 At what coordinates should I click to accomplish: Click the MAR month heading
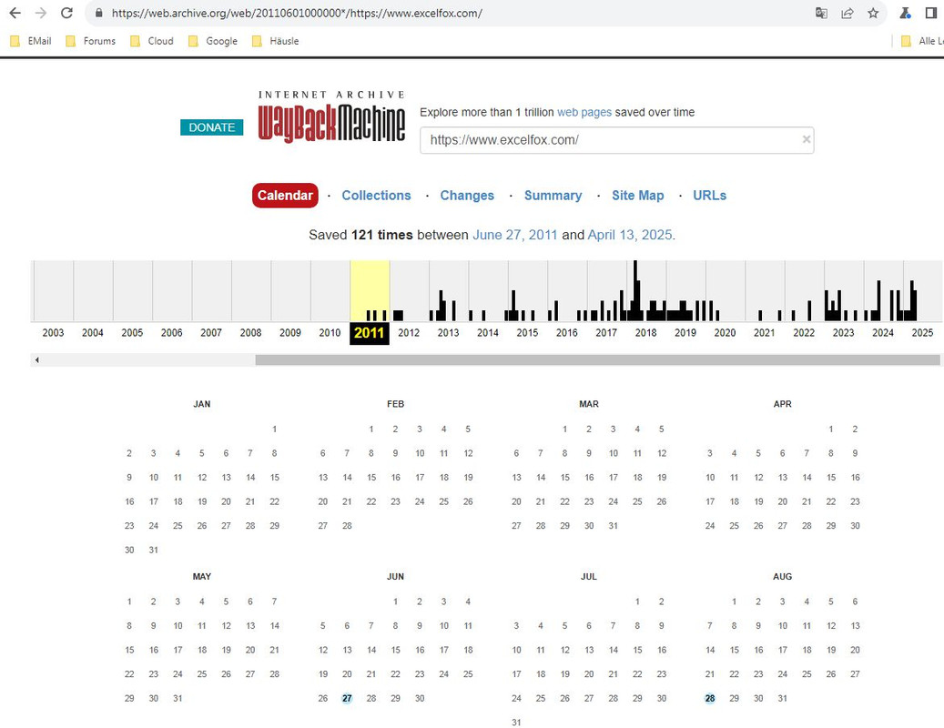pos(589,404)
